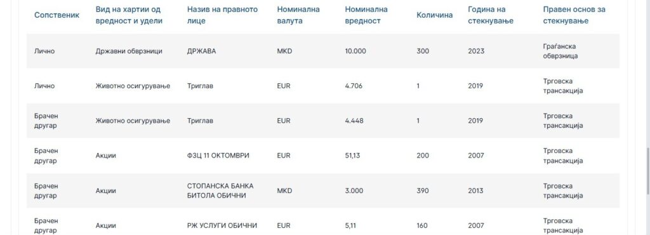
Task: Select the Количина column header
Action: 434,15
